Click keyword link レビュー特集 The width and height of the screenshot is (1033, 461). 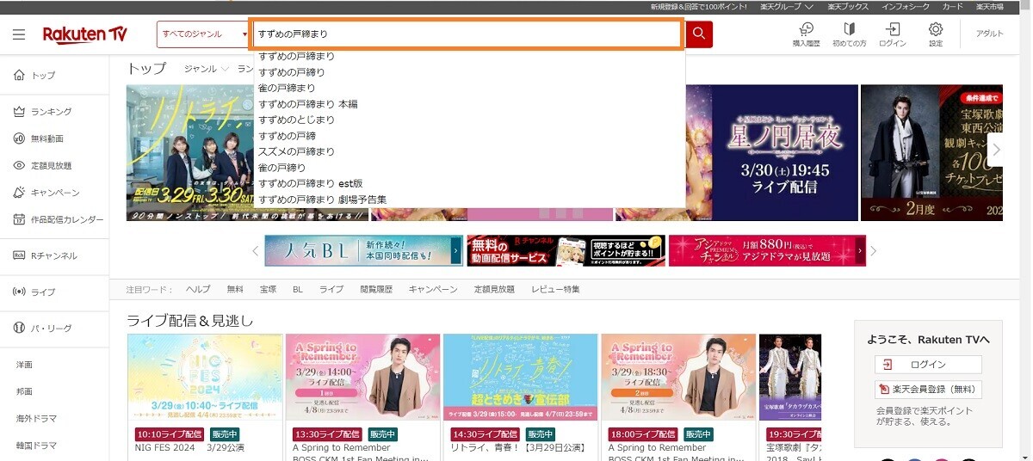[x=555, y=290]
